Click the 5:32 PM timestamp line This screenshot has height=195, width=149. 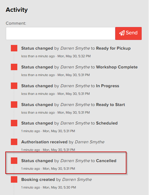[x=56, y=56]
